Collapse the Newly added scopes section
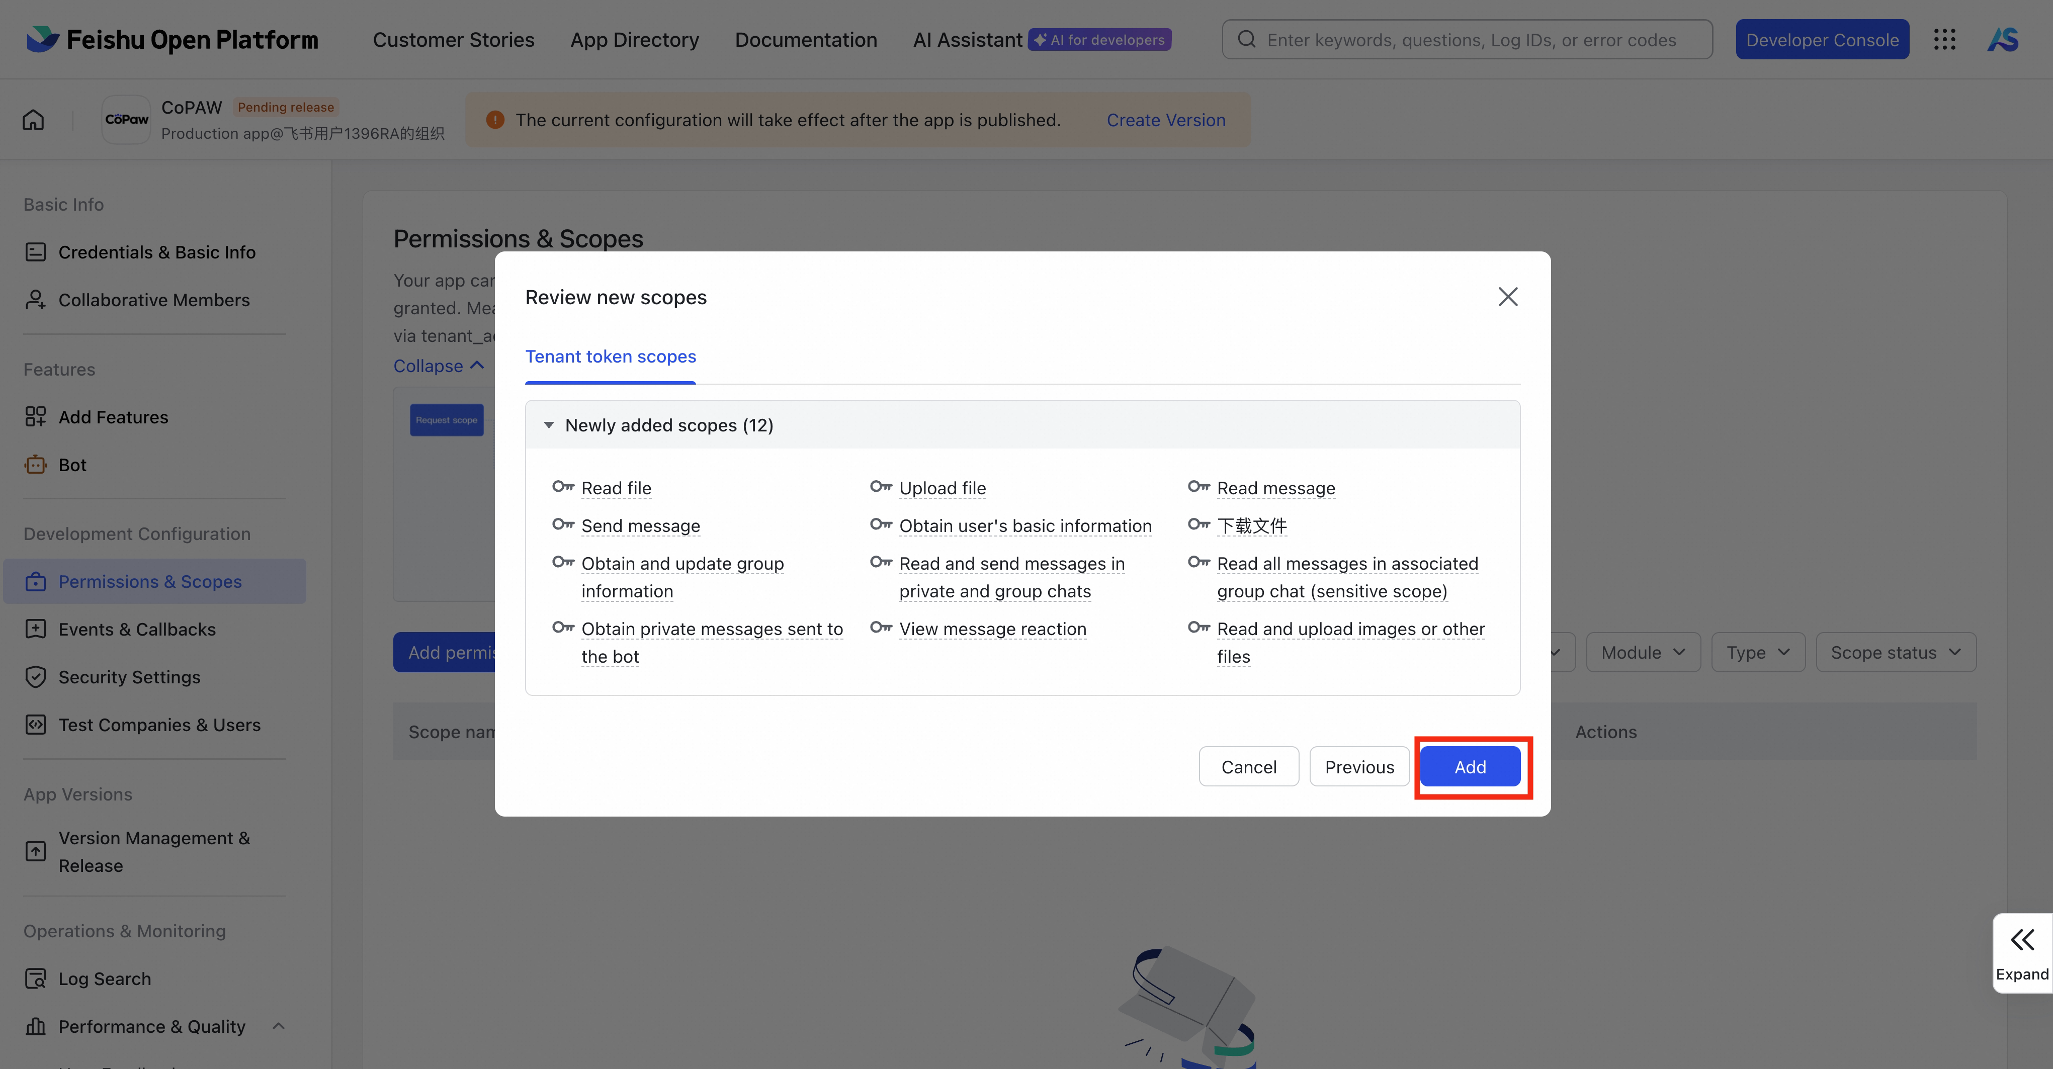2053x1069 pixels. [549, 425]
